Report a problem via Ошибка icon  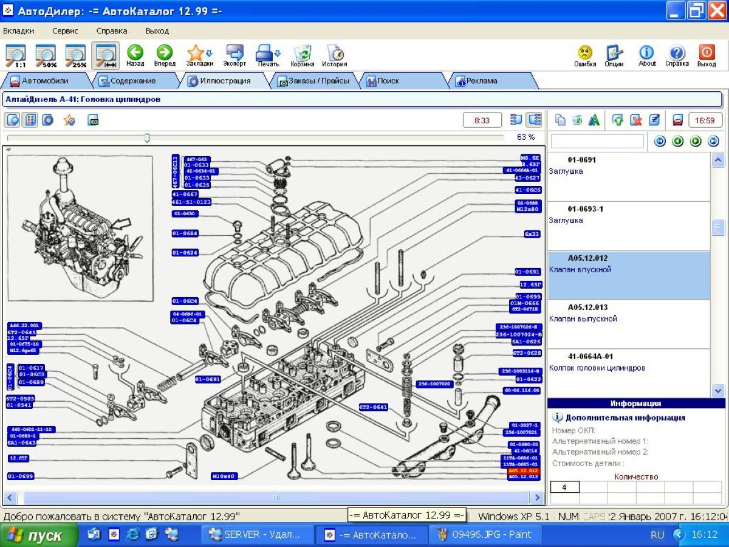click(x=585, y=55)
